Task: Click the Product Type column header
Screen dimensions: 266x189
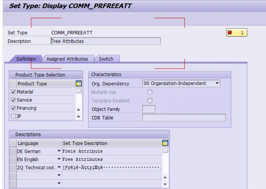Action: coord(46,83)
